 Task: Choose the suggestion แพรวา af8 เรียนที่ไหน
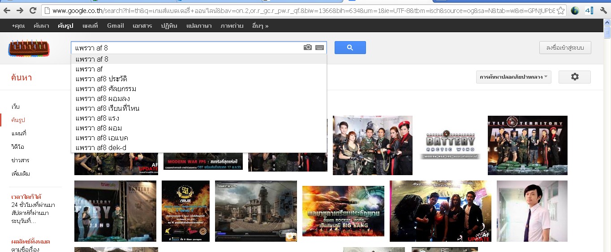199,108
